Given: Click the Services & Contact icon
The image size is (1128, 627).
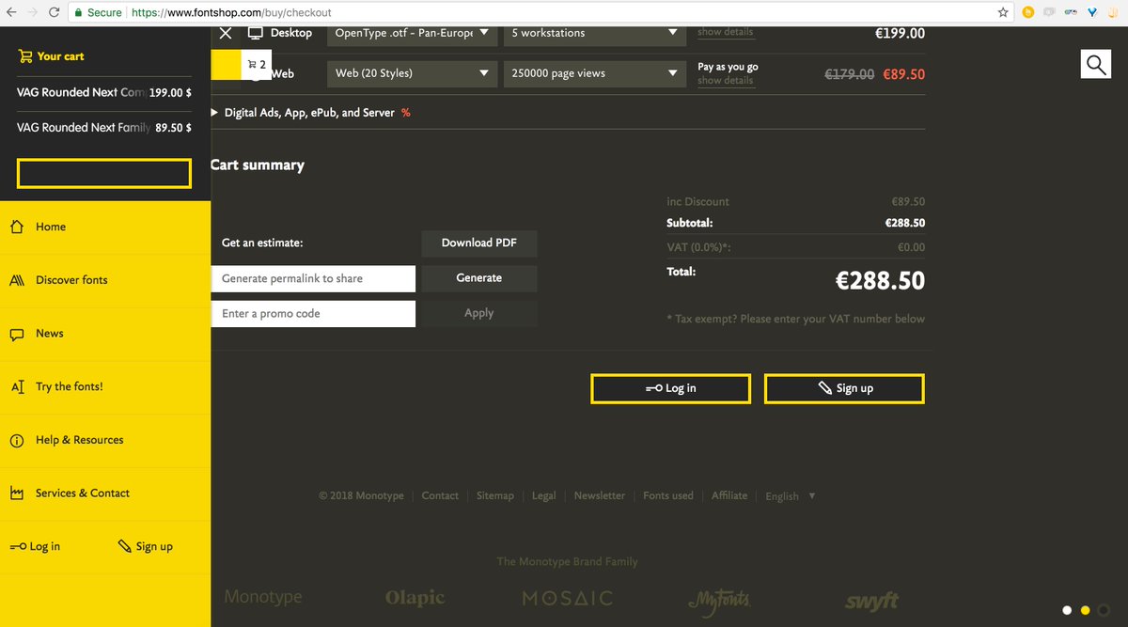Looking at the screenshot, I should (x=17, y=494).
